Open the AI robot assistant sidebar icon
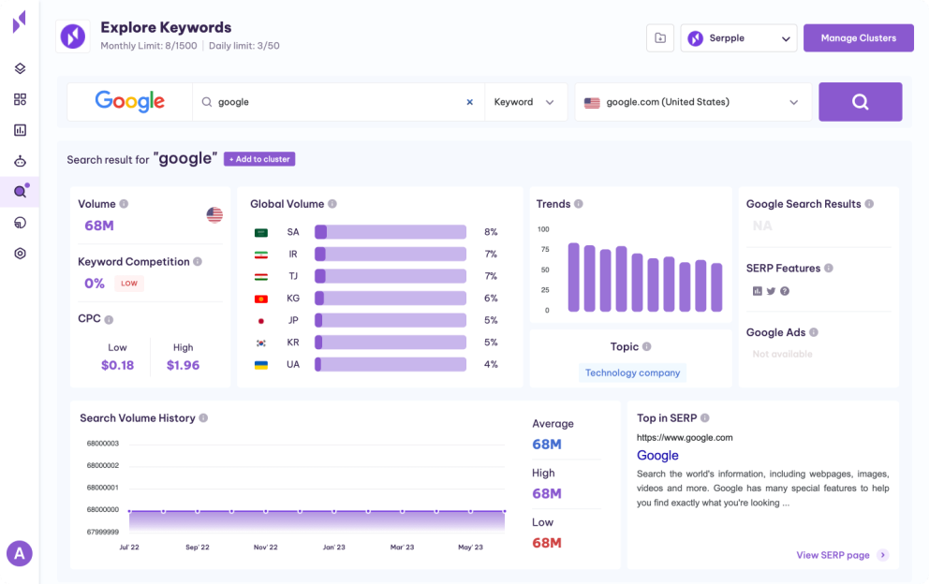 (20, 160)
